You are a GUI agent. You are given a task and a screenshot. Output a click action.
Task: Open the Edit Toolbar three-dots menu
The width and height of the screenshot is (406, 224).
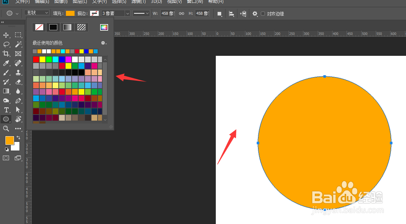(18, 129)
